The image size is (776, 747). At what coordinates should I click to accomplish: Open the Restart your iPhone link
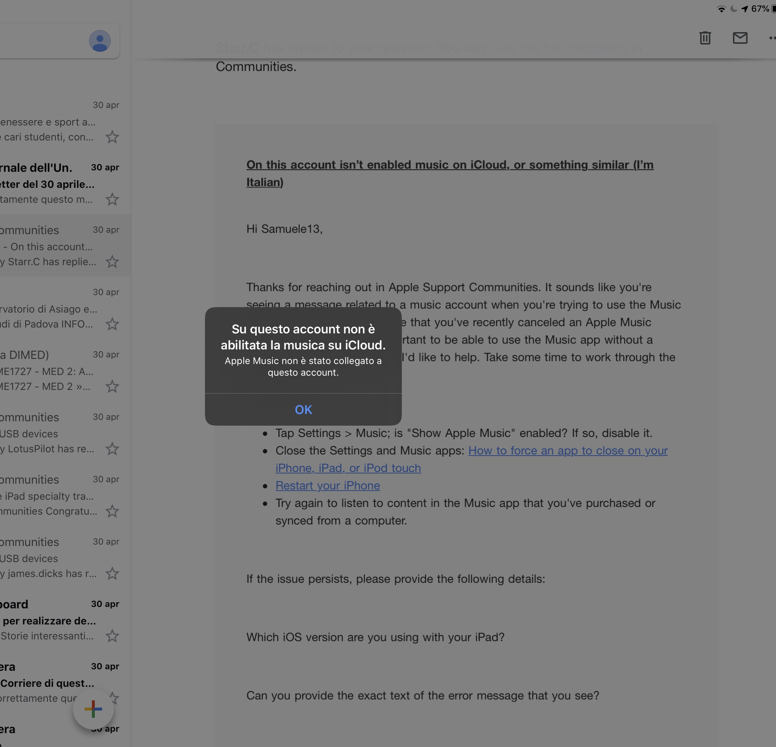tap(327, 485)
